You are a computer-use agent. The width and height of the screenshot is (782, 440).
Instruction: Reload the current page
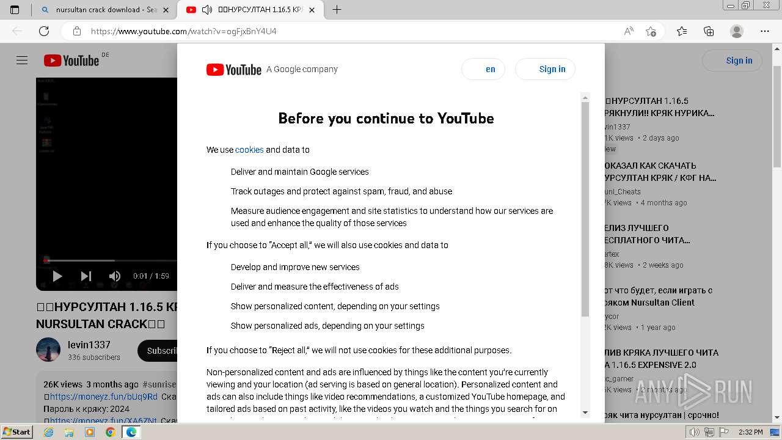click(44, 31)
